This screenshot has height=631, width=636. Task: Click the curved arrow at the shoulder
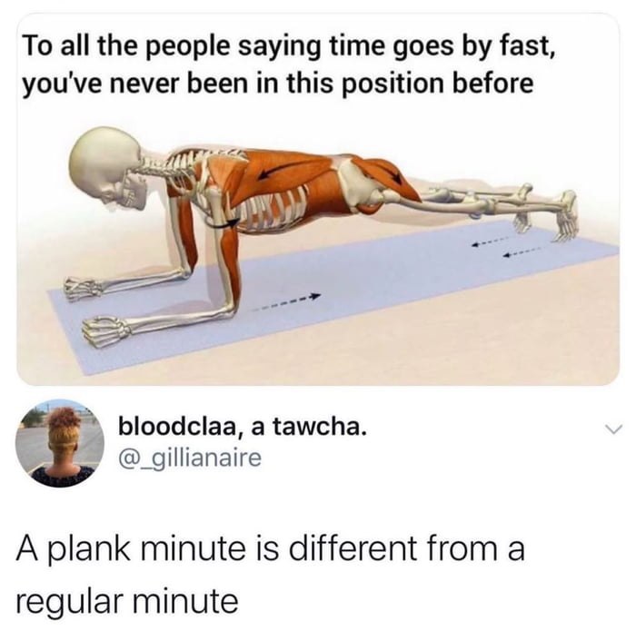[224, 222]
